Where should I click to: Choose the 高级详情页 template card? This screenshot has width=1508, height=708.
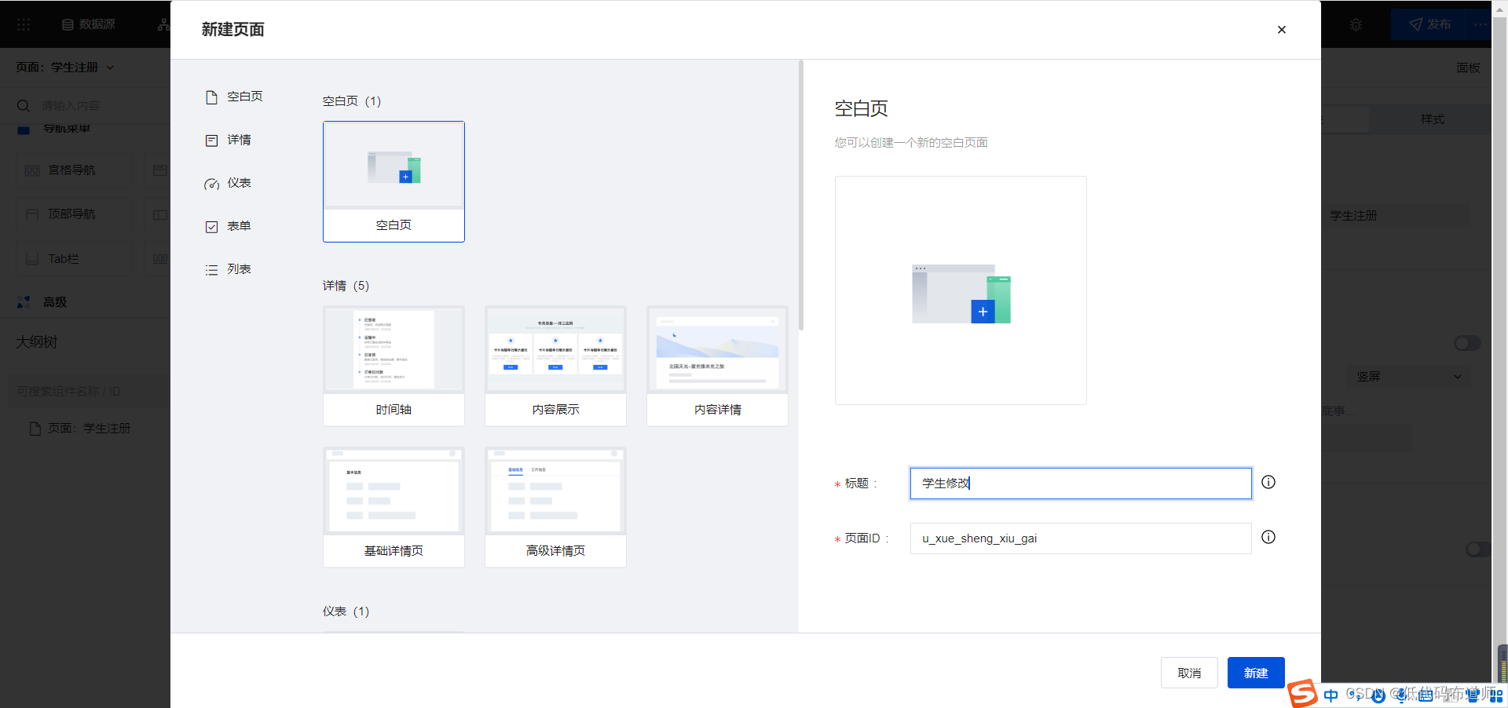[x=555, y=507]
